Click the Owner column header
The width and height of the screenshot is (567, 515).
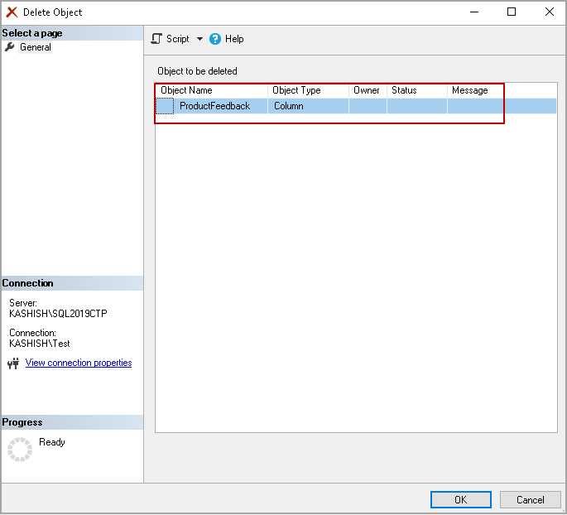367,90
